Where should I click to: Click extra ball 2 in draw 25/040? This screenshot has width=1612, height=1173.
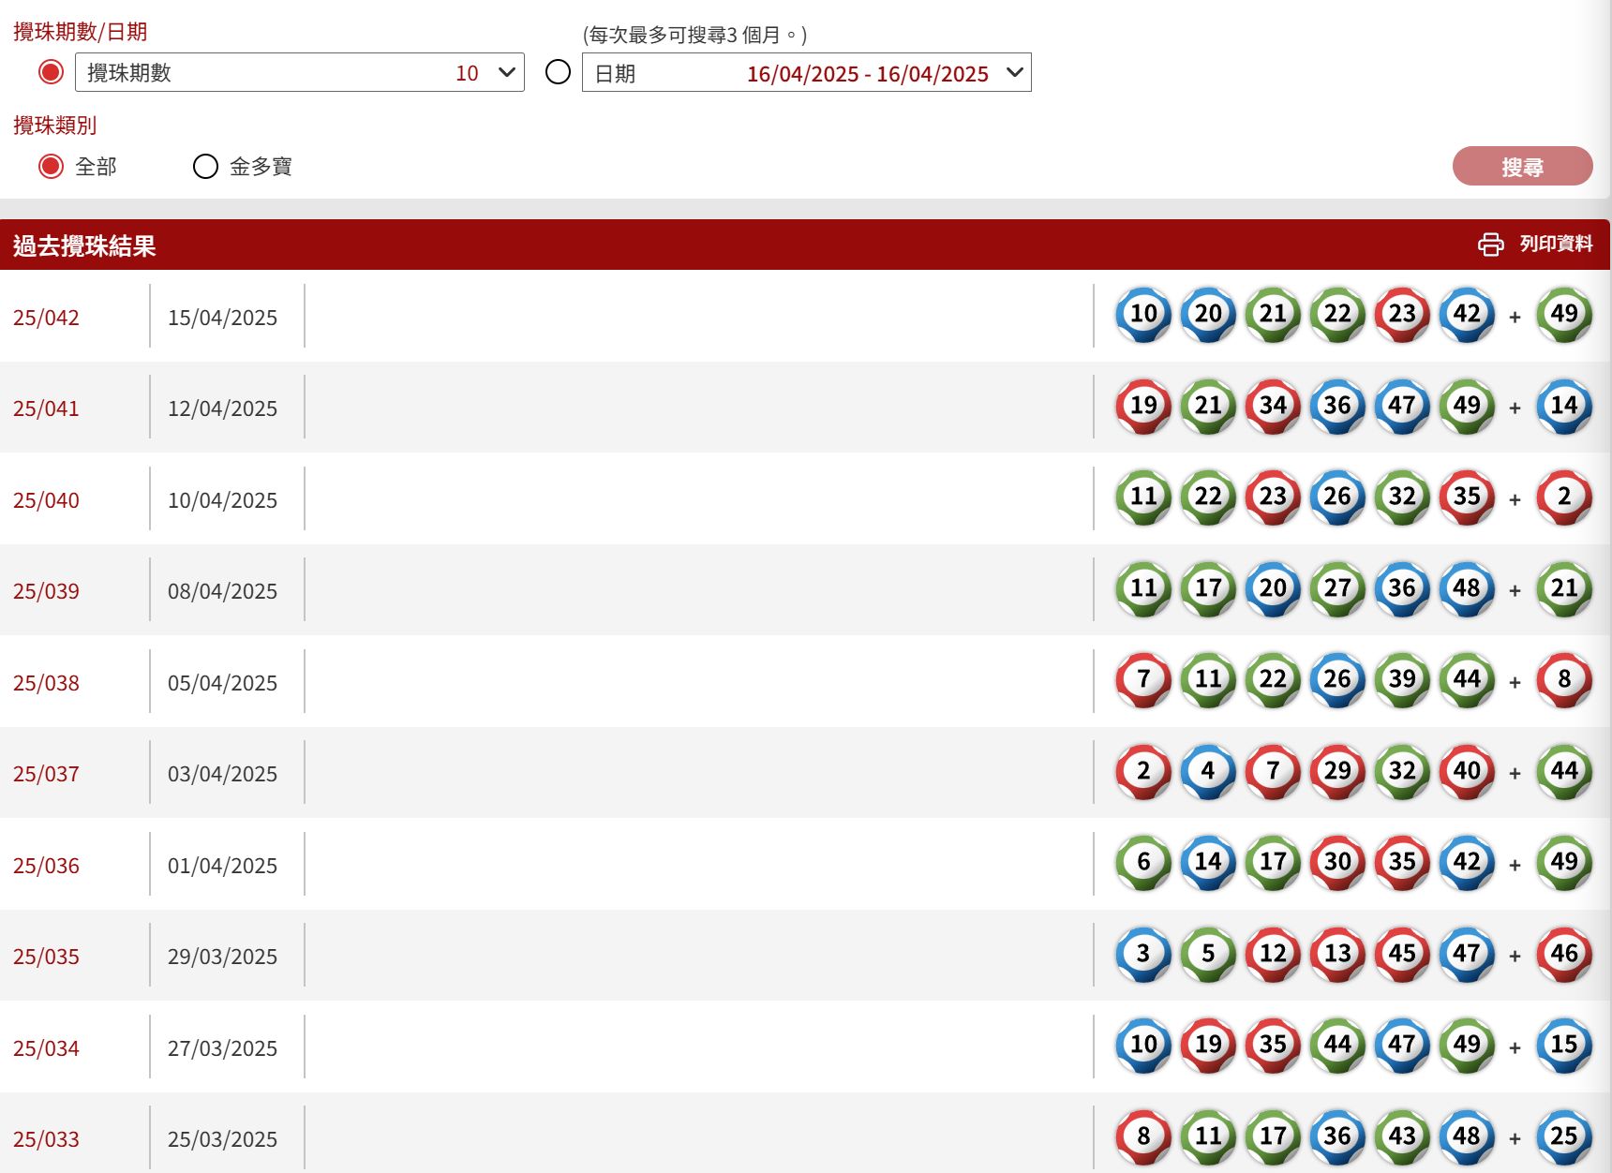point(1563,497)
